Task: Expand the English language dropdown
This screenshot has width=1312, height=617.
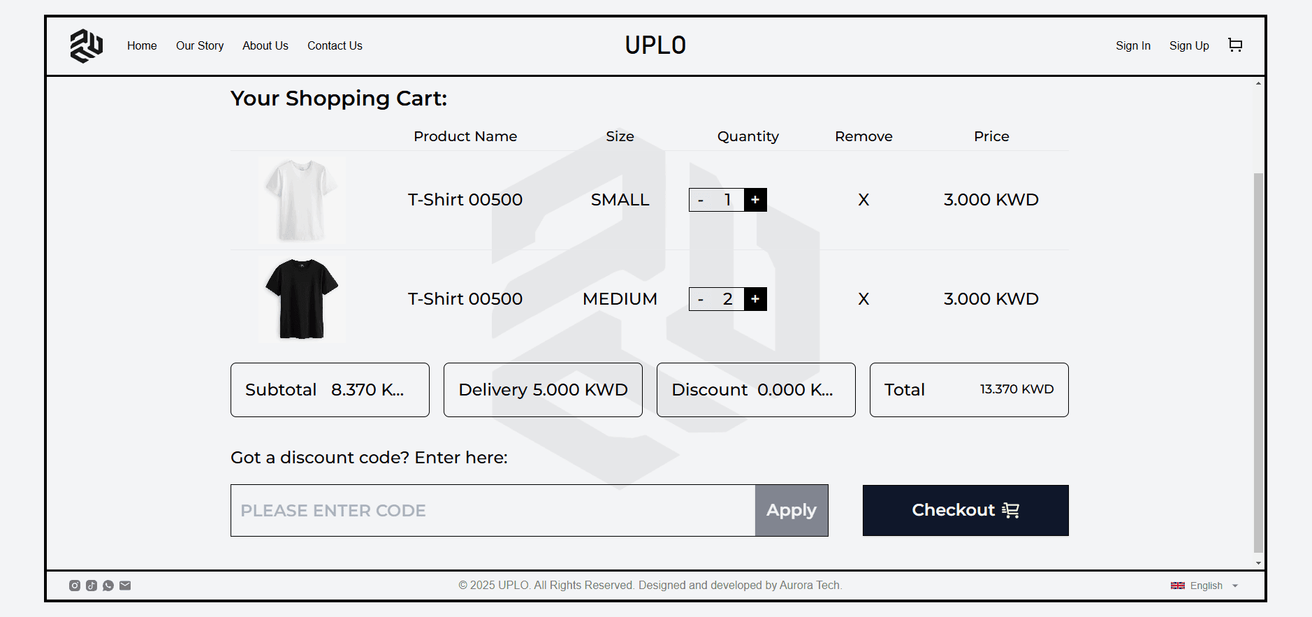Action: click(x=1204, y=586)
